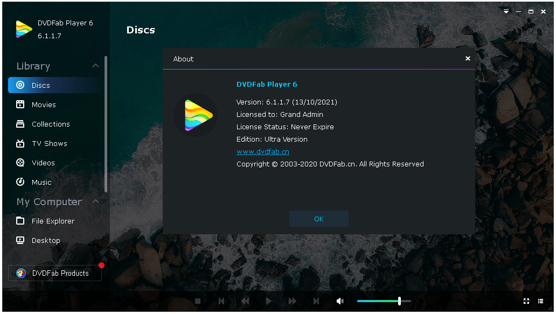
Task: Rewind with the fast-backward button
Action: coord(245,301)
